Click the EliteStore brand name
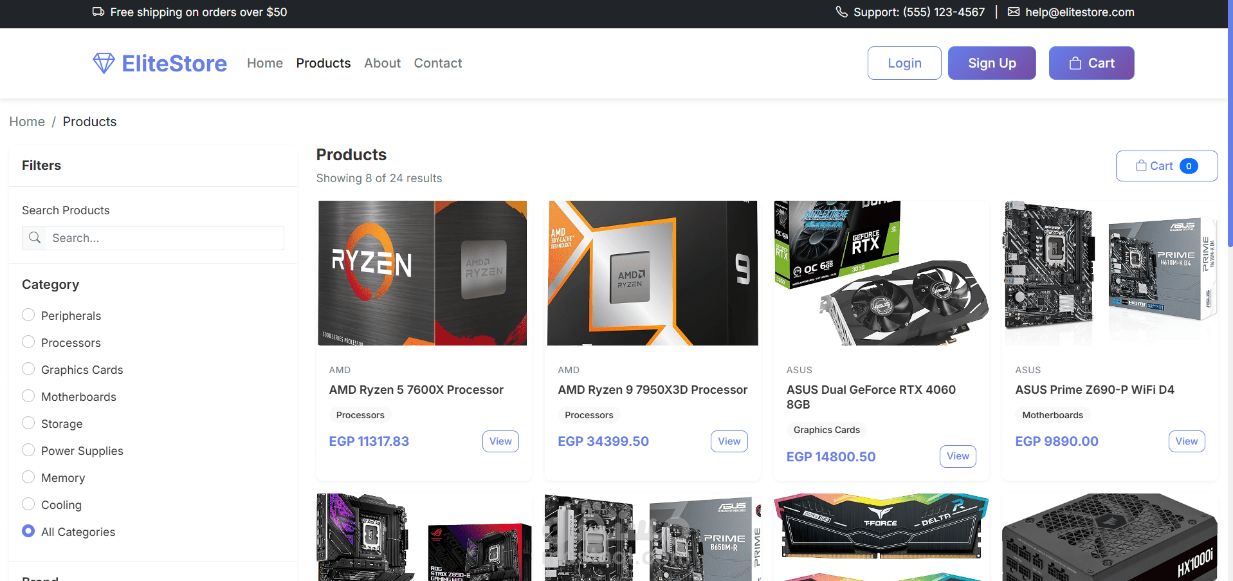Viewport: 1233px width, 581px height. [174, 63]
